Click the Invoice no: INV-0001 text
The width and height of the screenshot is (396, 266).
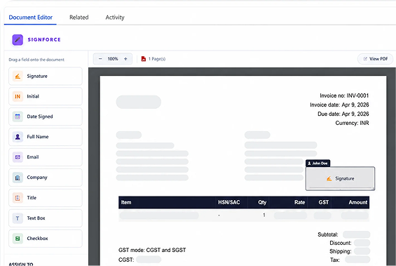tap(344, 95)
